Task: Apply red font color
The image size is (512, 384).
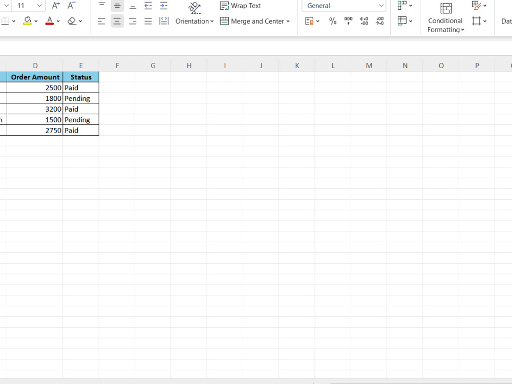Action: 50,21
